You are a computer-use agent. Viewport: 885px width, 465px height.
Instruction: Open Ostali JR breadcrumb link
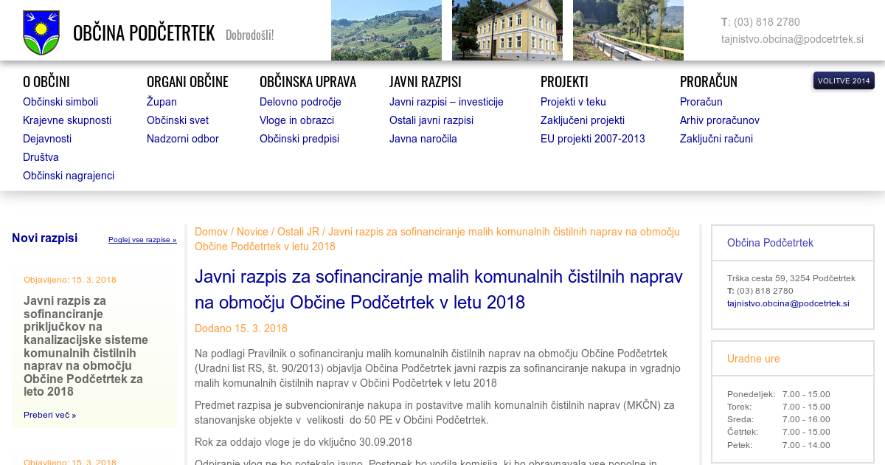(298, 232)
